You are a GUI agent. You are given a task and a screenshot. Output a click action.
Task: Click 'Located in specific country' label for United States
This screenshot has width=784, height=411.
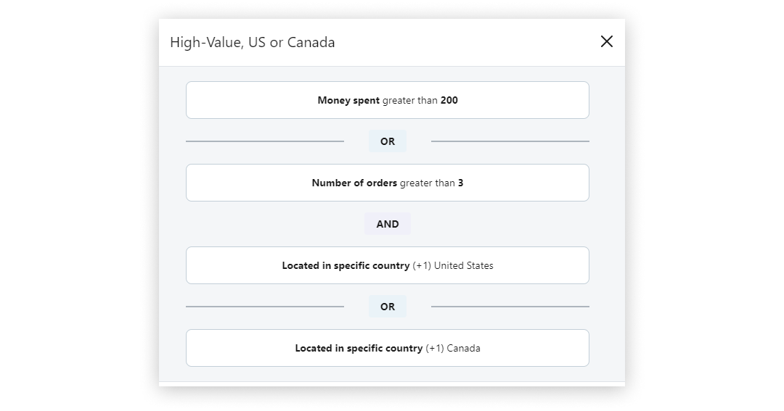click(346, 266)
